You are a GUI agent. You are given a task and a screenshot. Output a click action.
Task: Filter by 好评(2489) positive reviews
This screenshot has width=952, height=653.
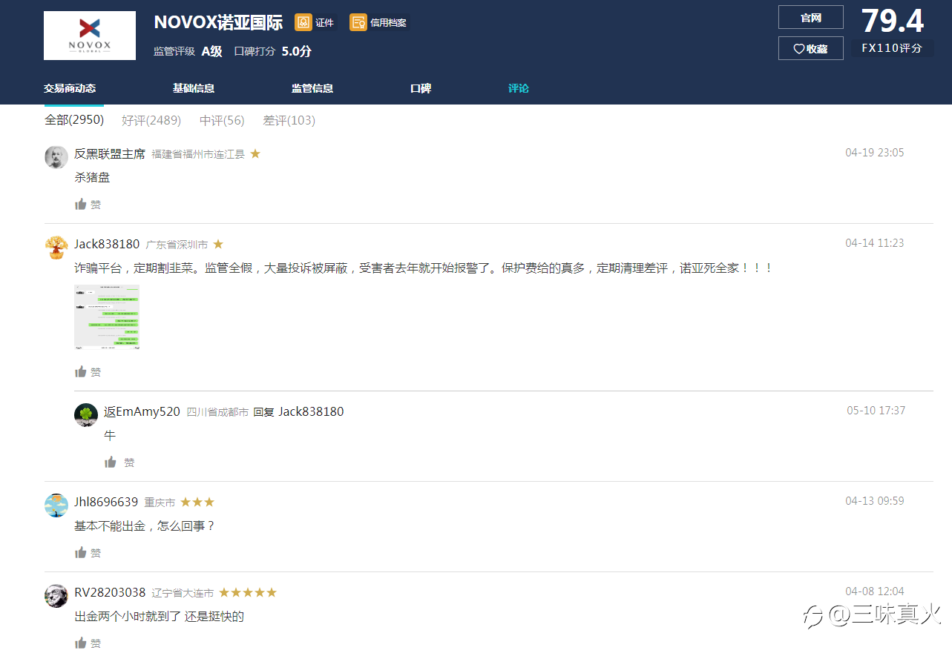point(151,120)
